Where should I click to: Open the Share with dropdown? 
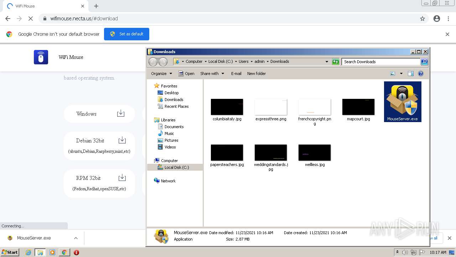click(x=212, y=74)
